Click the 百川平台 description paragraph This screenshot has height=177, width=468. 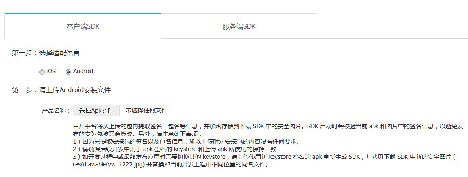point(268,130)
